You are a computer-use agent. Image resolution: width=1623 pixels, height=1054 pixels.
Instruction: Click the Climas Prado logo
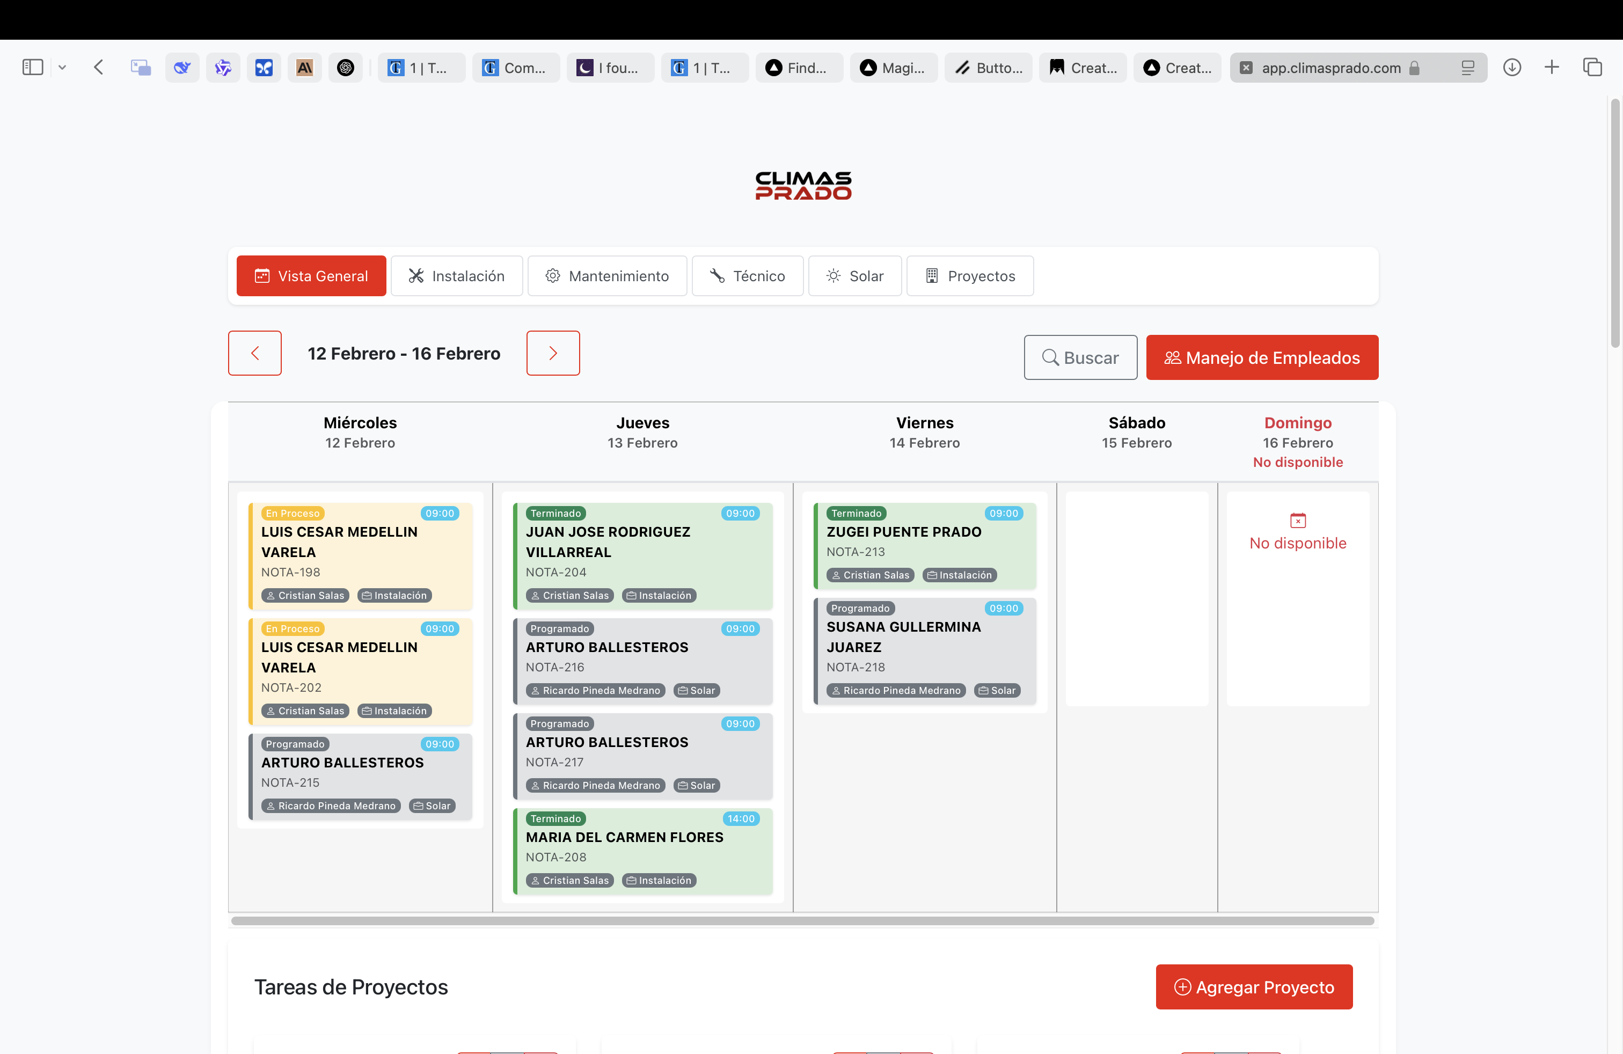802,186
